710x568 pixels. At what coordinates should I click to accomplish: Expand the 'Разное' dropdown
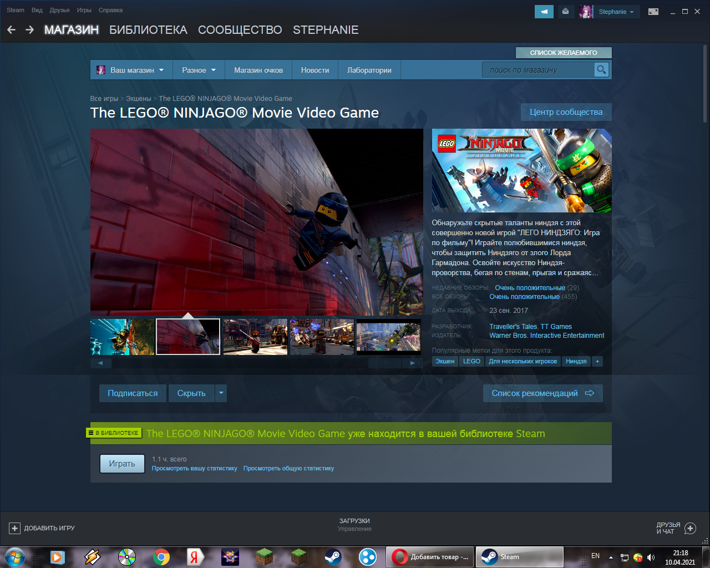tap(214, 70)
